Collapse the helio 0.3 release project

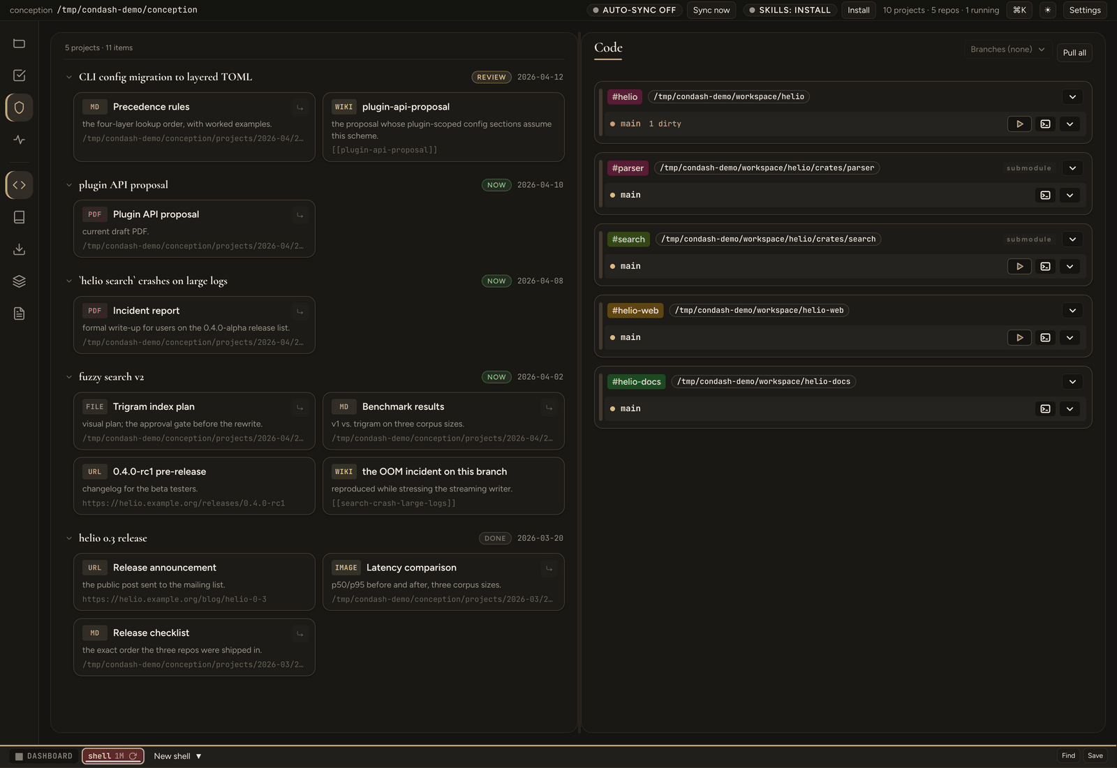[68, 538]
